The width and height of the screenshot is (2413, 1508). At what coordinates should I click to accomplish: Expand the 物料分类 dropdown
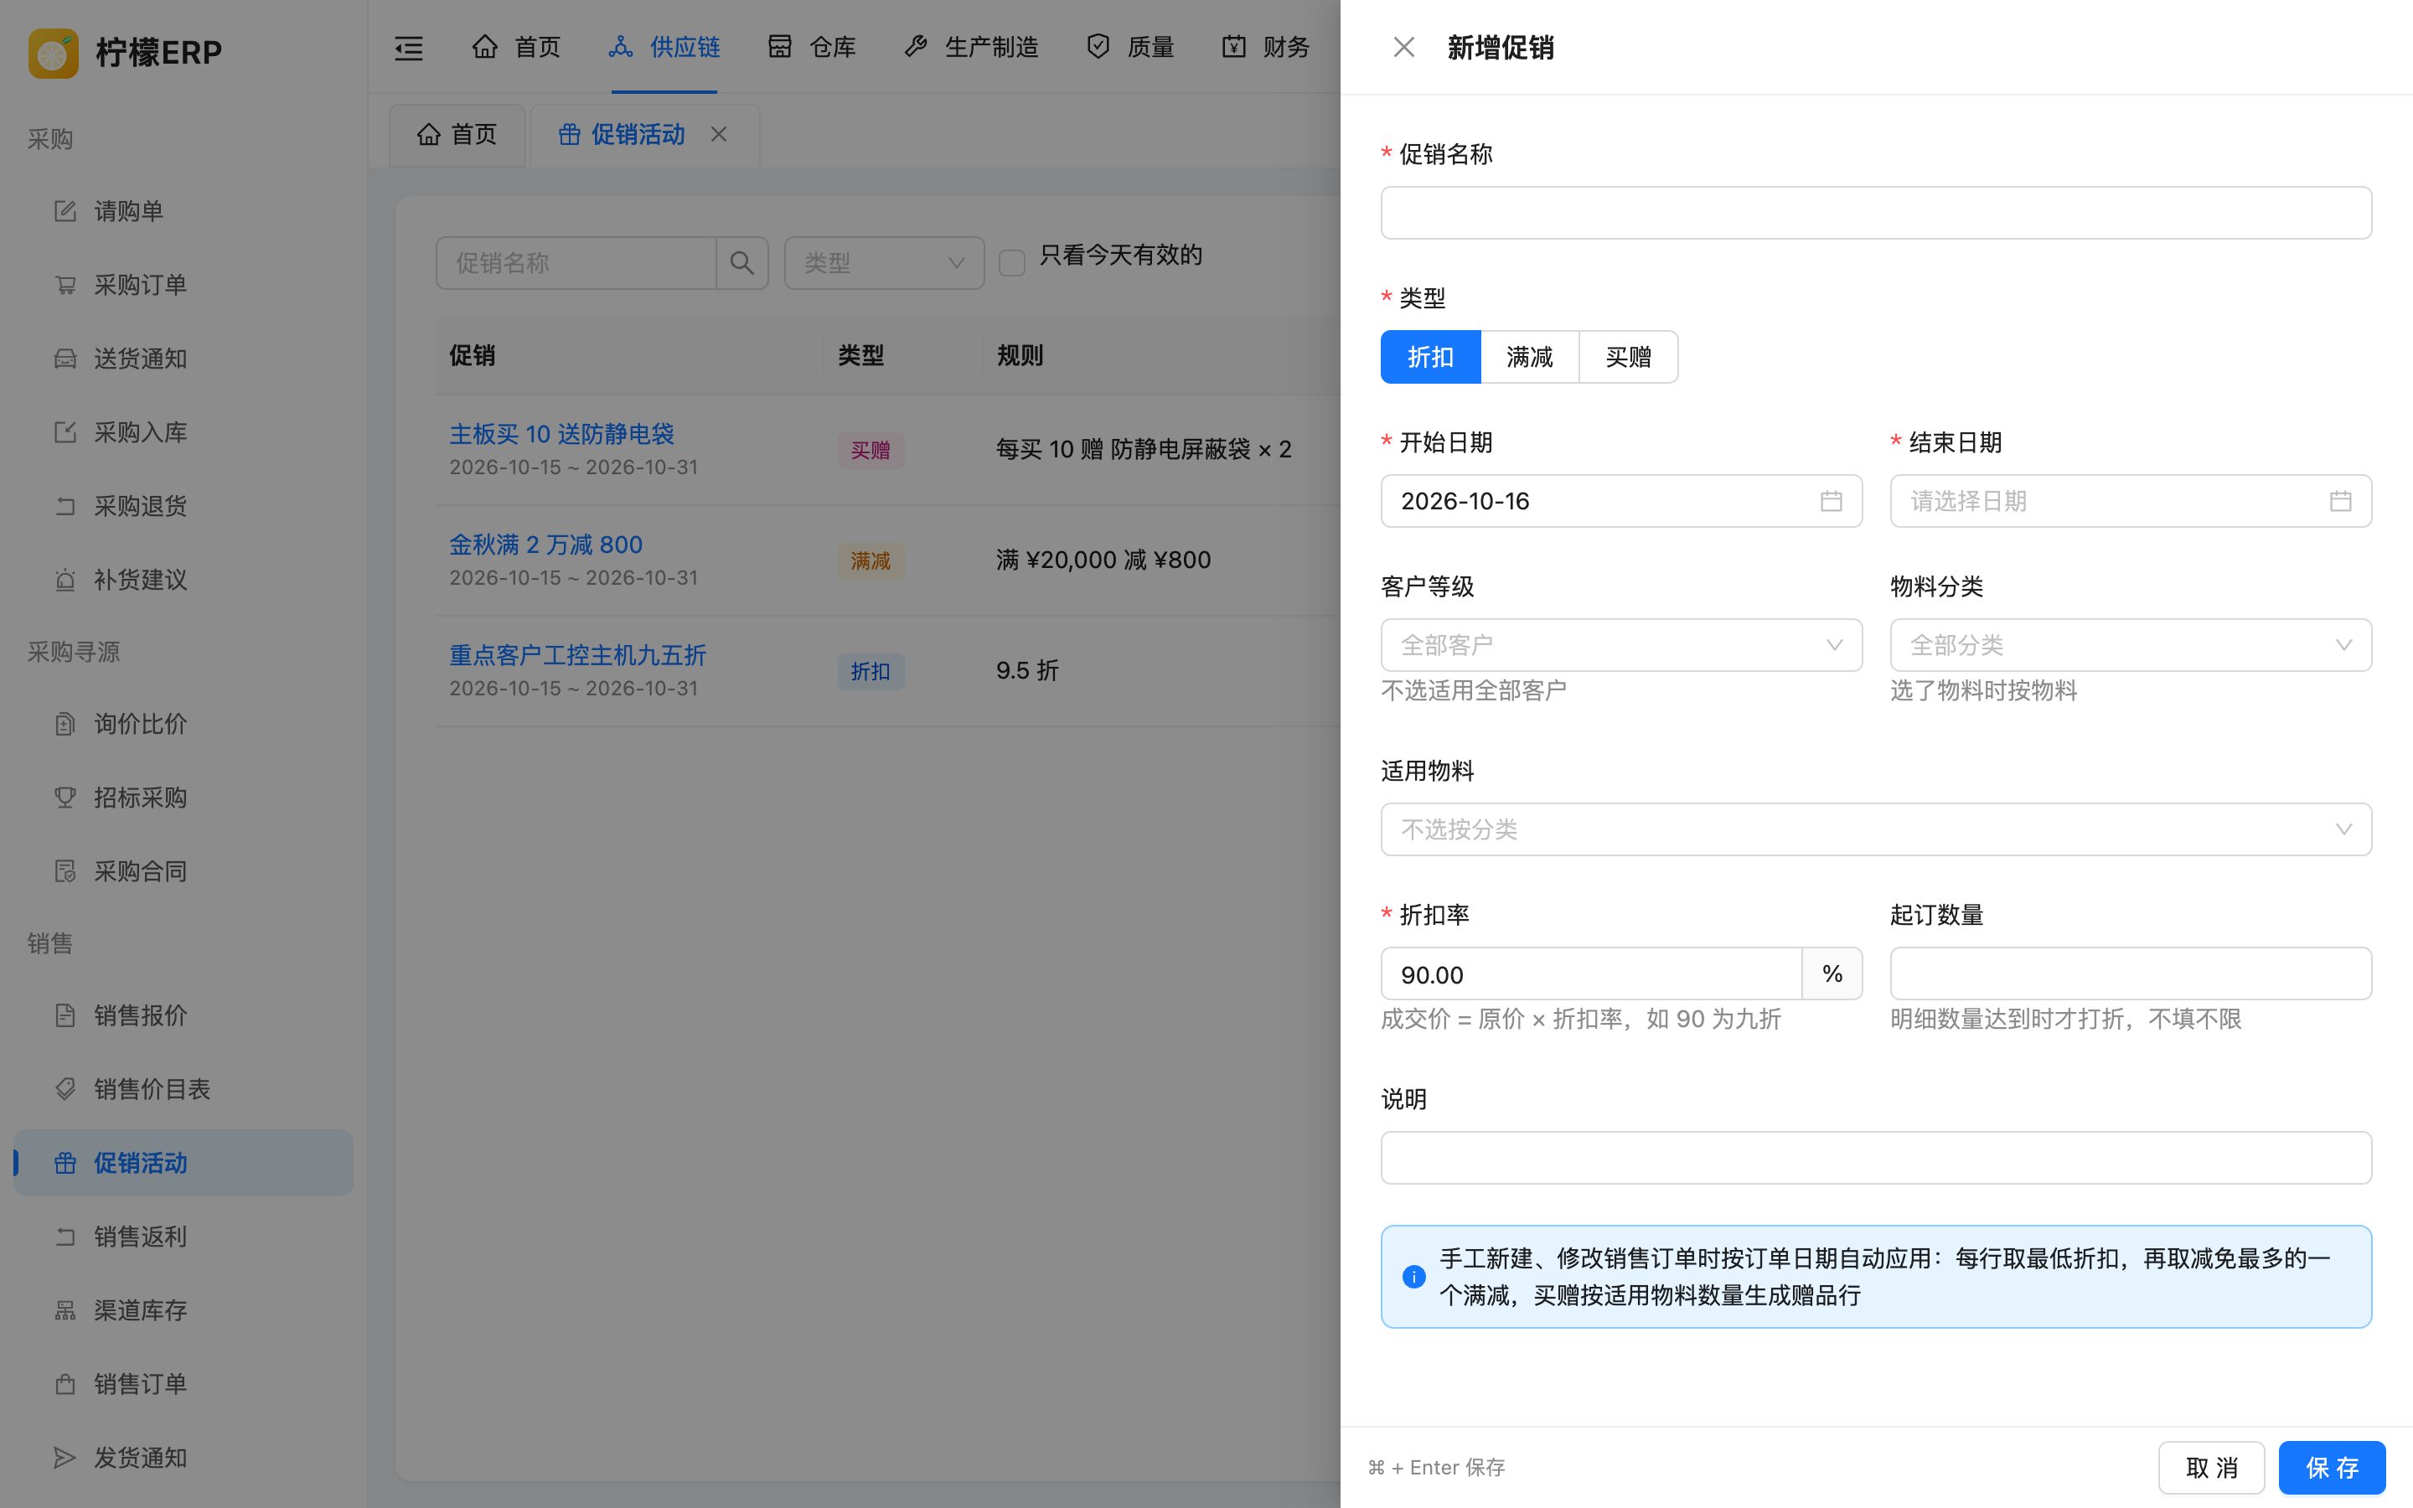[x=2131, y=645]
